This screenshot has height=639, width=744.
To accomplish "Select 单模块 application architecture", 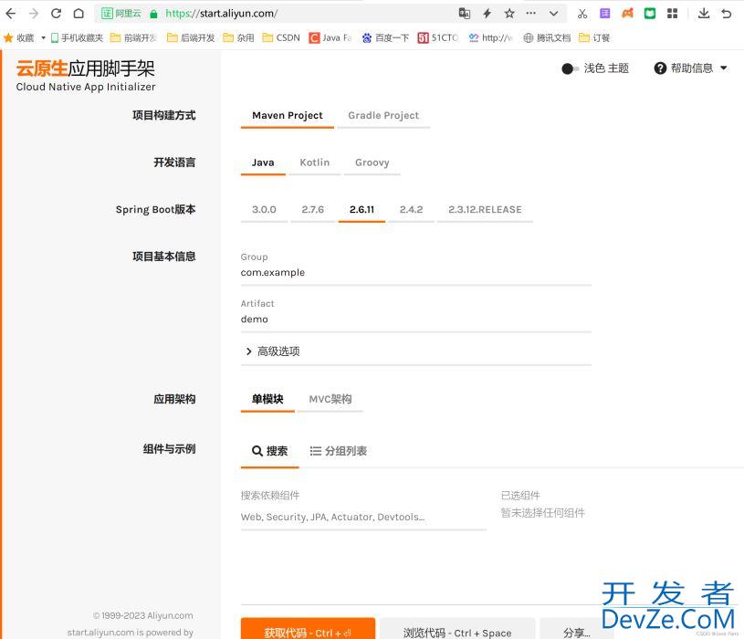I will tap(267, 400).
